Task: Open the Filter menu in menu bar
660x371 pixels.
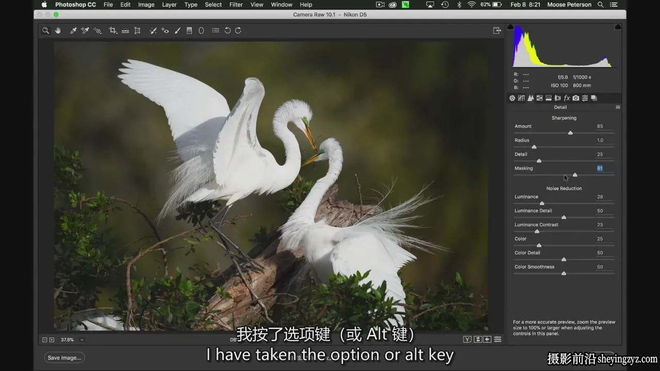Action: pos(236,5)
